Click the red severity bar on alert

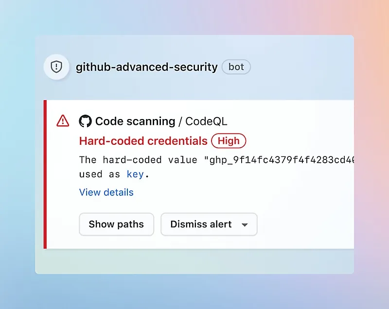(45, 174)
